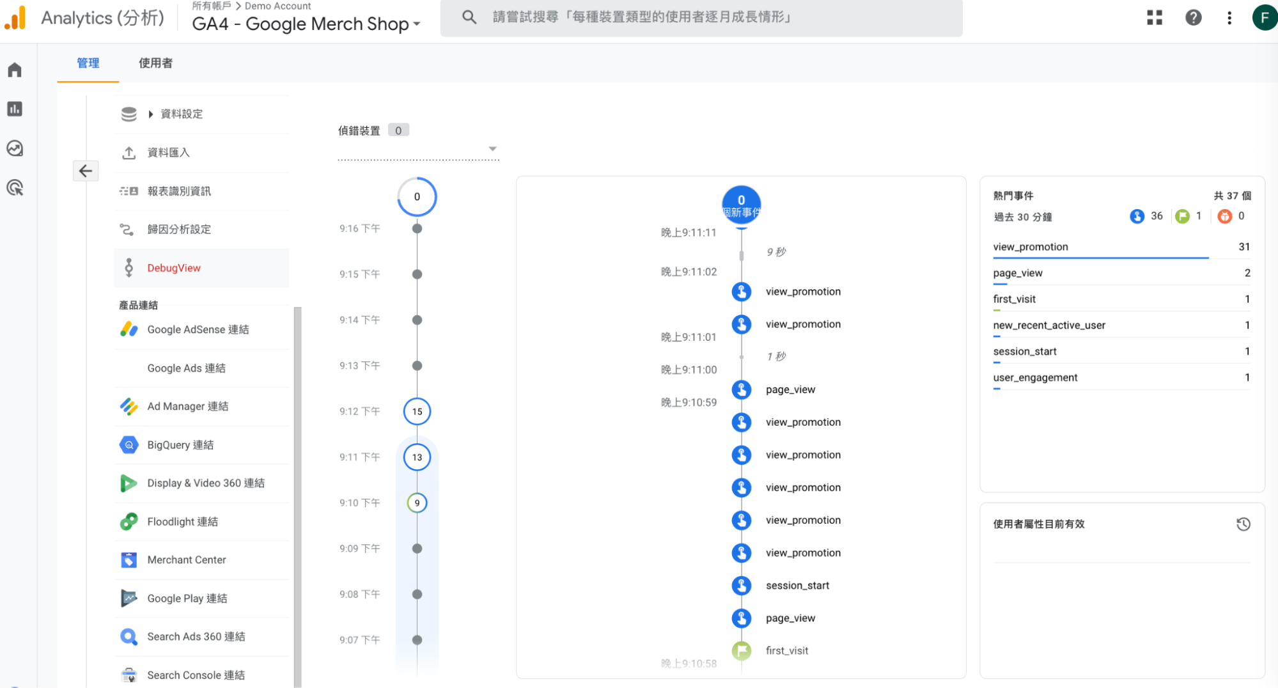Click the session_start event icon in stream
Image resolution: width=1278 pixels, height=688 pixels.
pos(741,585)
